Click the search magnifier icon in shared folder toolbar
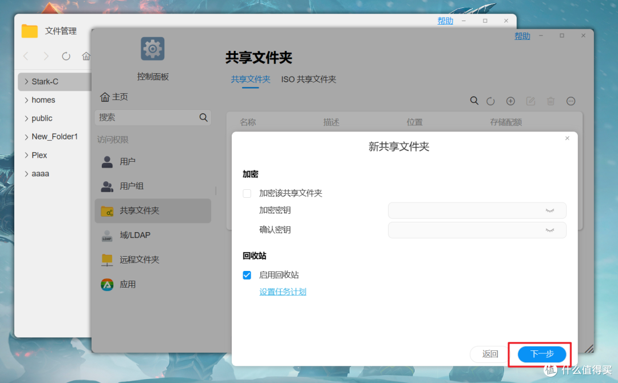The width and height of the screenshot is (618, 383). [x=474, y=101]
